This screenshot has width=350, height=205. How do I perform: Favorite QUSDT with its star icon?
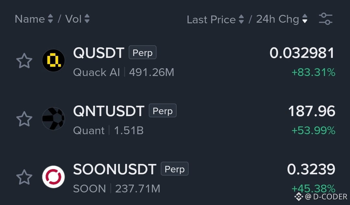point(24,60)
